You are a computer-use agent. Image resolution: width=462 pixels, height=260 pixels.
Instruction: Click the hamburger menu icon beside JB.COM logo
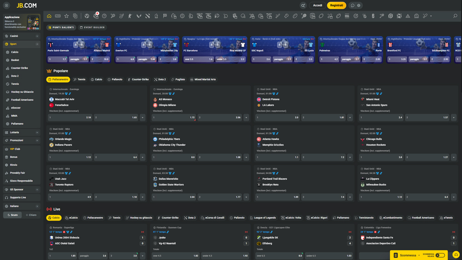[x=7, y=5]
